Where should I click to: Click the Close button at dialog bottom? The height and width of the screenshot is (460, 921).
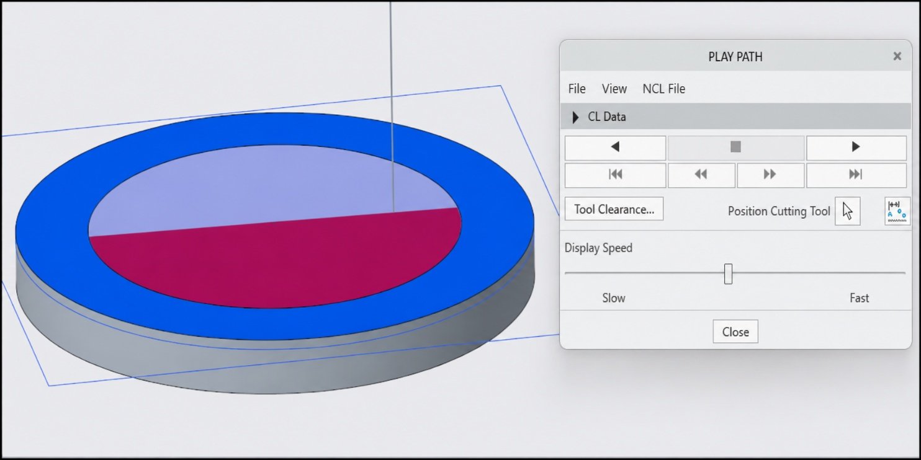(x=735, y=332)
